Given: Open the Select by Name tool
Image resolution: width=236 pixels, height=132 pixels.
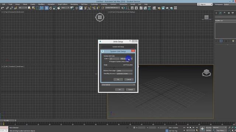Looking at the screenshot, I should [34, 8].
